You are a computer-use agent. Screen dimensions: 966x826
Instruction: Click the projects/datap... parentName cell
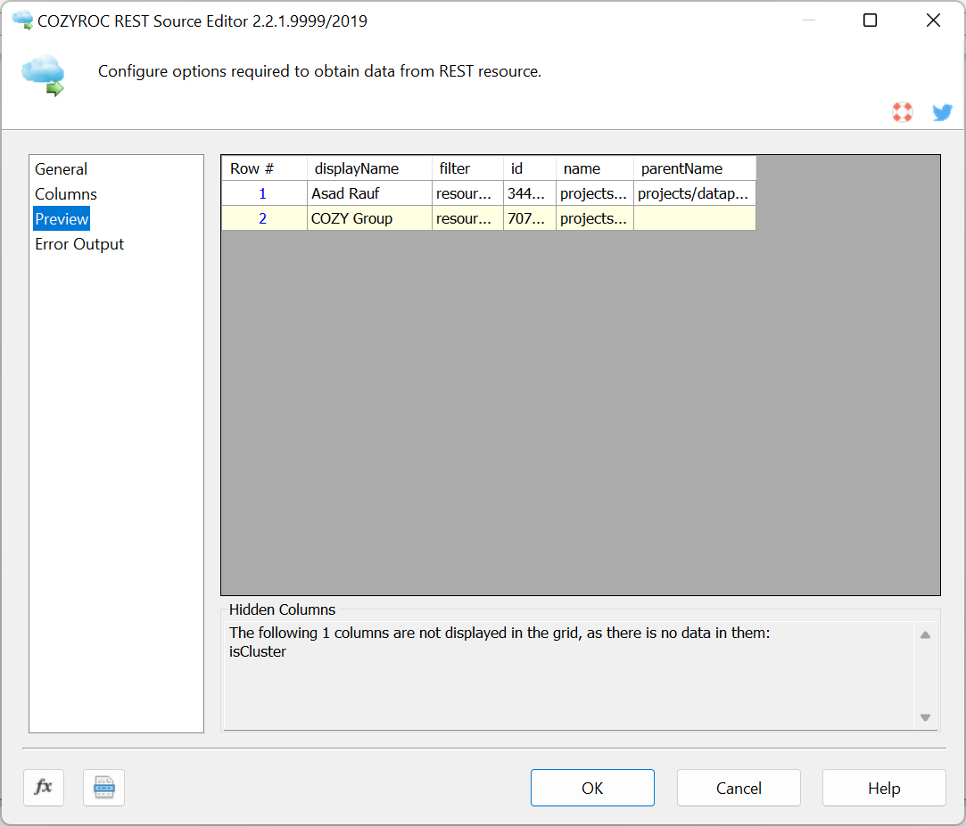coord(695,193)
